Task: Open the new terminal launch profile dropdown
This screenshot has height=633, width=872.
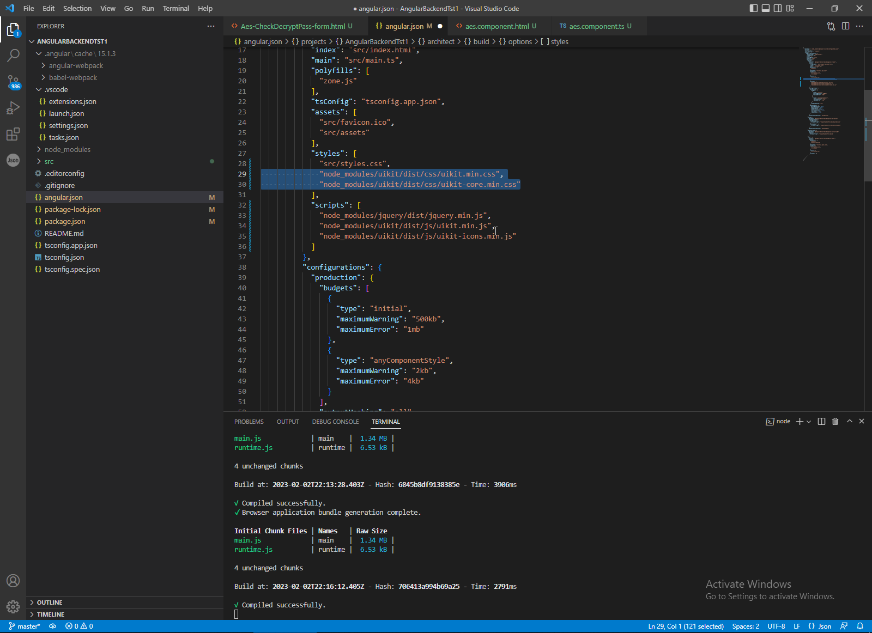Action: click(x=809, y=421)
